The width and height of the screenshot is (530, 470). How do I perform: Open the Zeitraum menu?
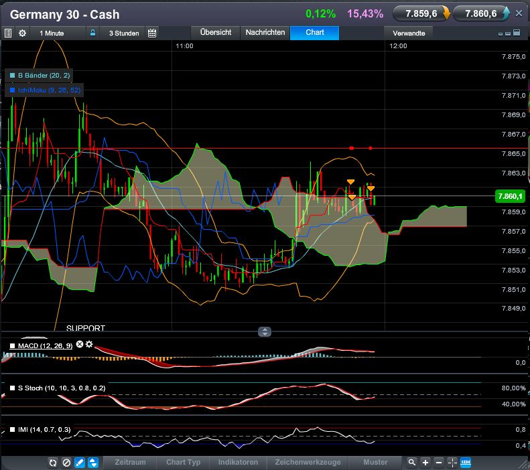pyautogui.click(x=130, y=462)
